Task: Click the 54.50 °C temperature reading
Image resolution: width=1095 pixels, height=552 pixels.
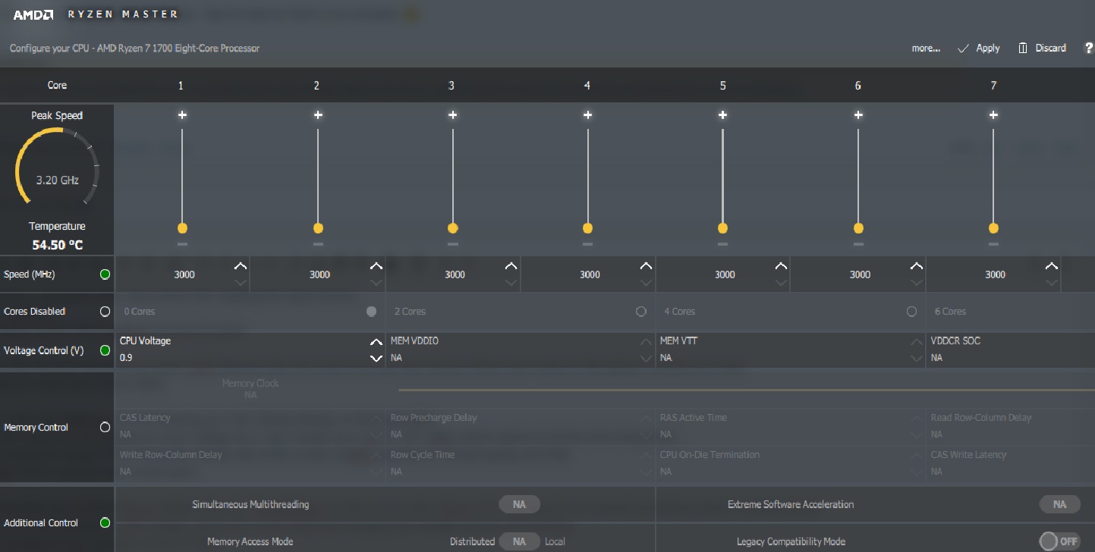Action: click(58, 245)
